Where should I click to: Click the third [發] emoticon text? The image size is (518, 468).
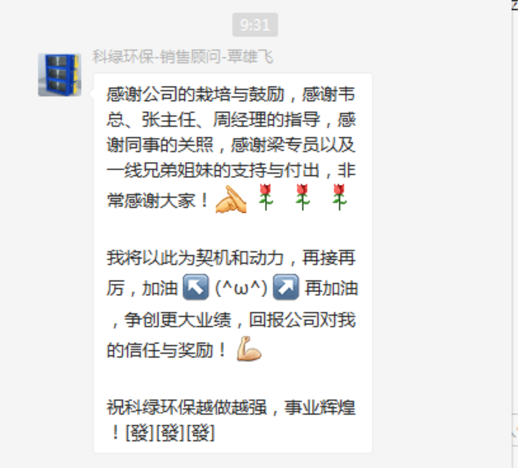pos(200,433)
